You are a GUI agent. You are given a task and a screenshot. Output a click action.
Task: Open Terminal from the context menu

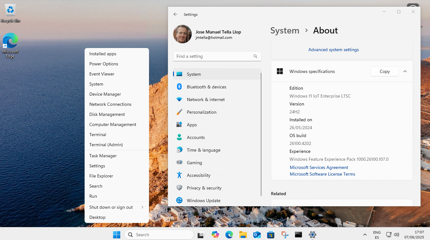tap(116, 135)
